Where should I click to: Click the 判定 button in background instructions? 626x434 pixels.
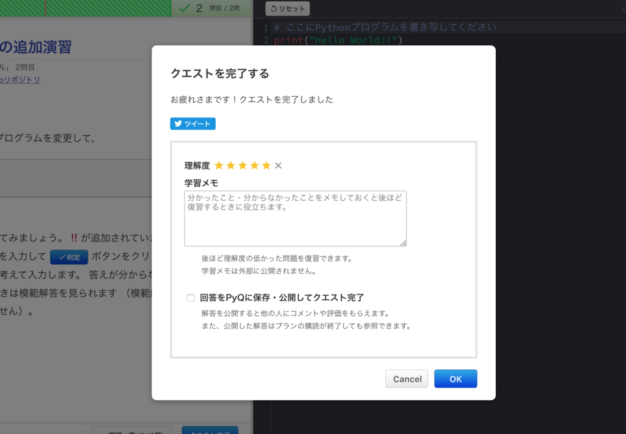pyautogui.click(x=69, y=257)
